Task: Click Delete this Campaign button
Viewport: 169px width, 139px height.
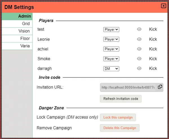Action: click(x=119, y=128)
